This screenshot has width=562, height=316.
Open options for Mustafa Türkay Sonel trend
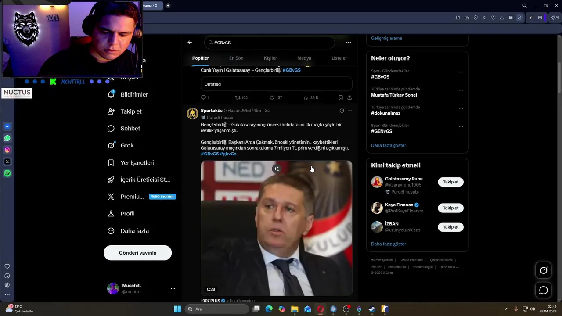point(461,90)
